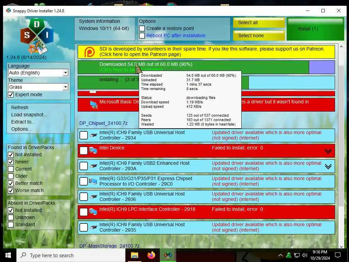Screen dimensions: 349x262
Task: Show hidden system tray icons
Action: coord(280,255)
